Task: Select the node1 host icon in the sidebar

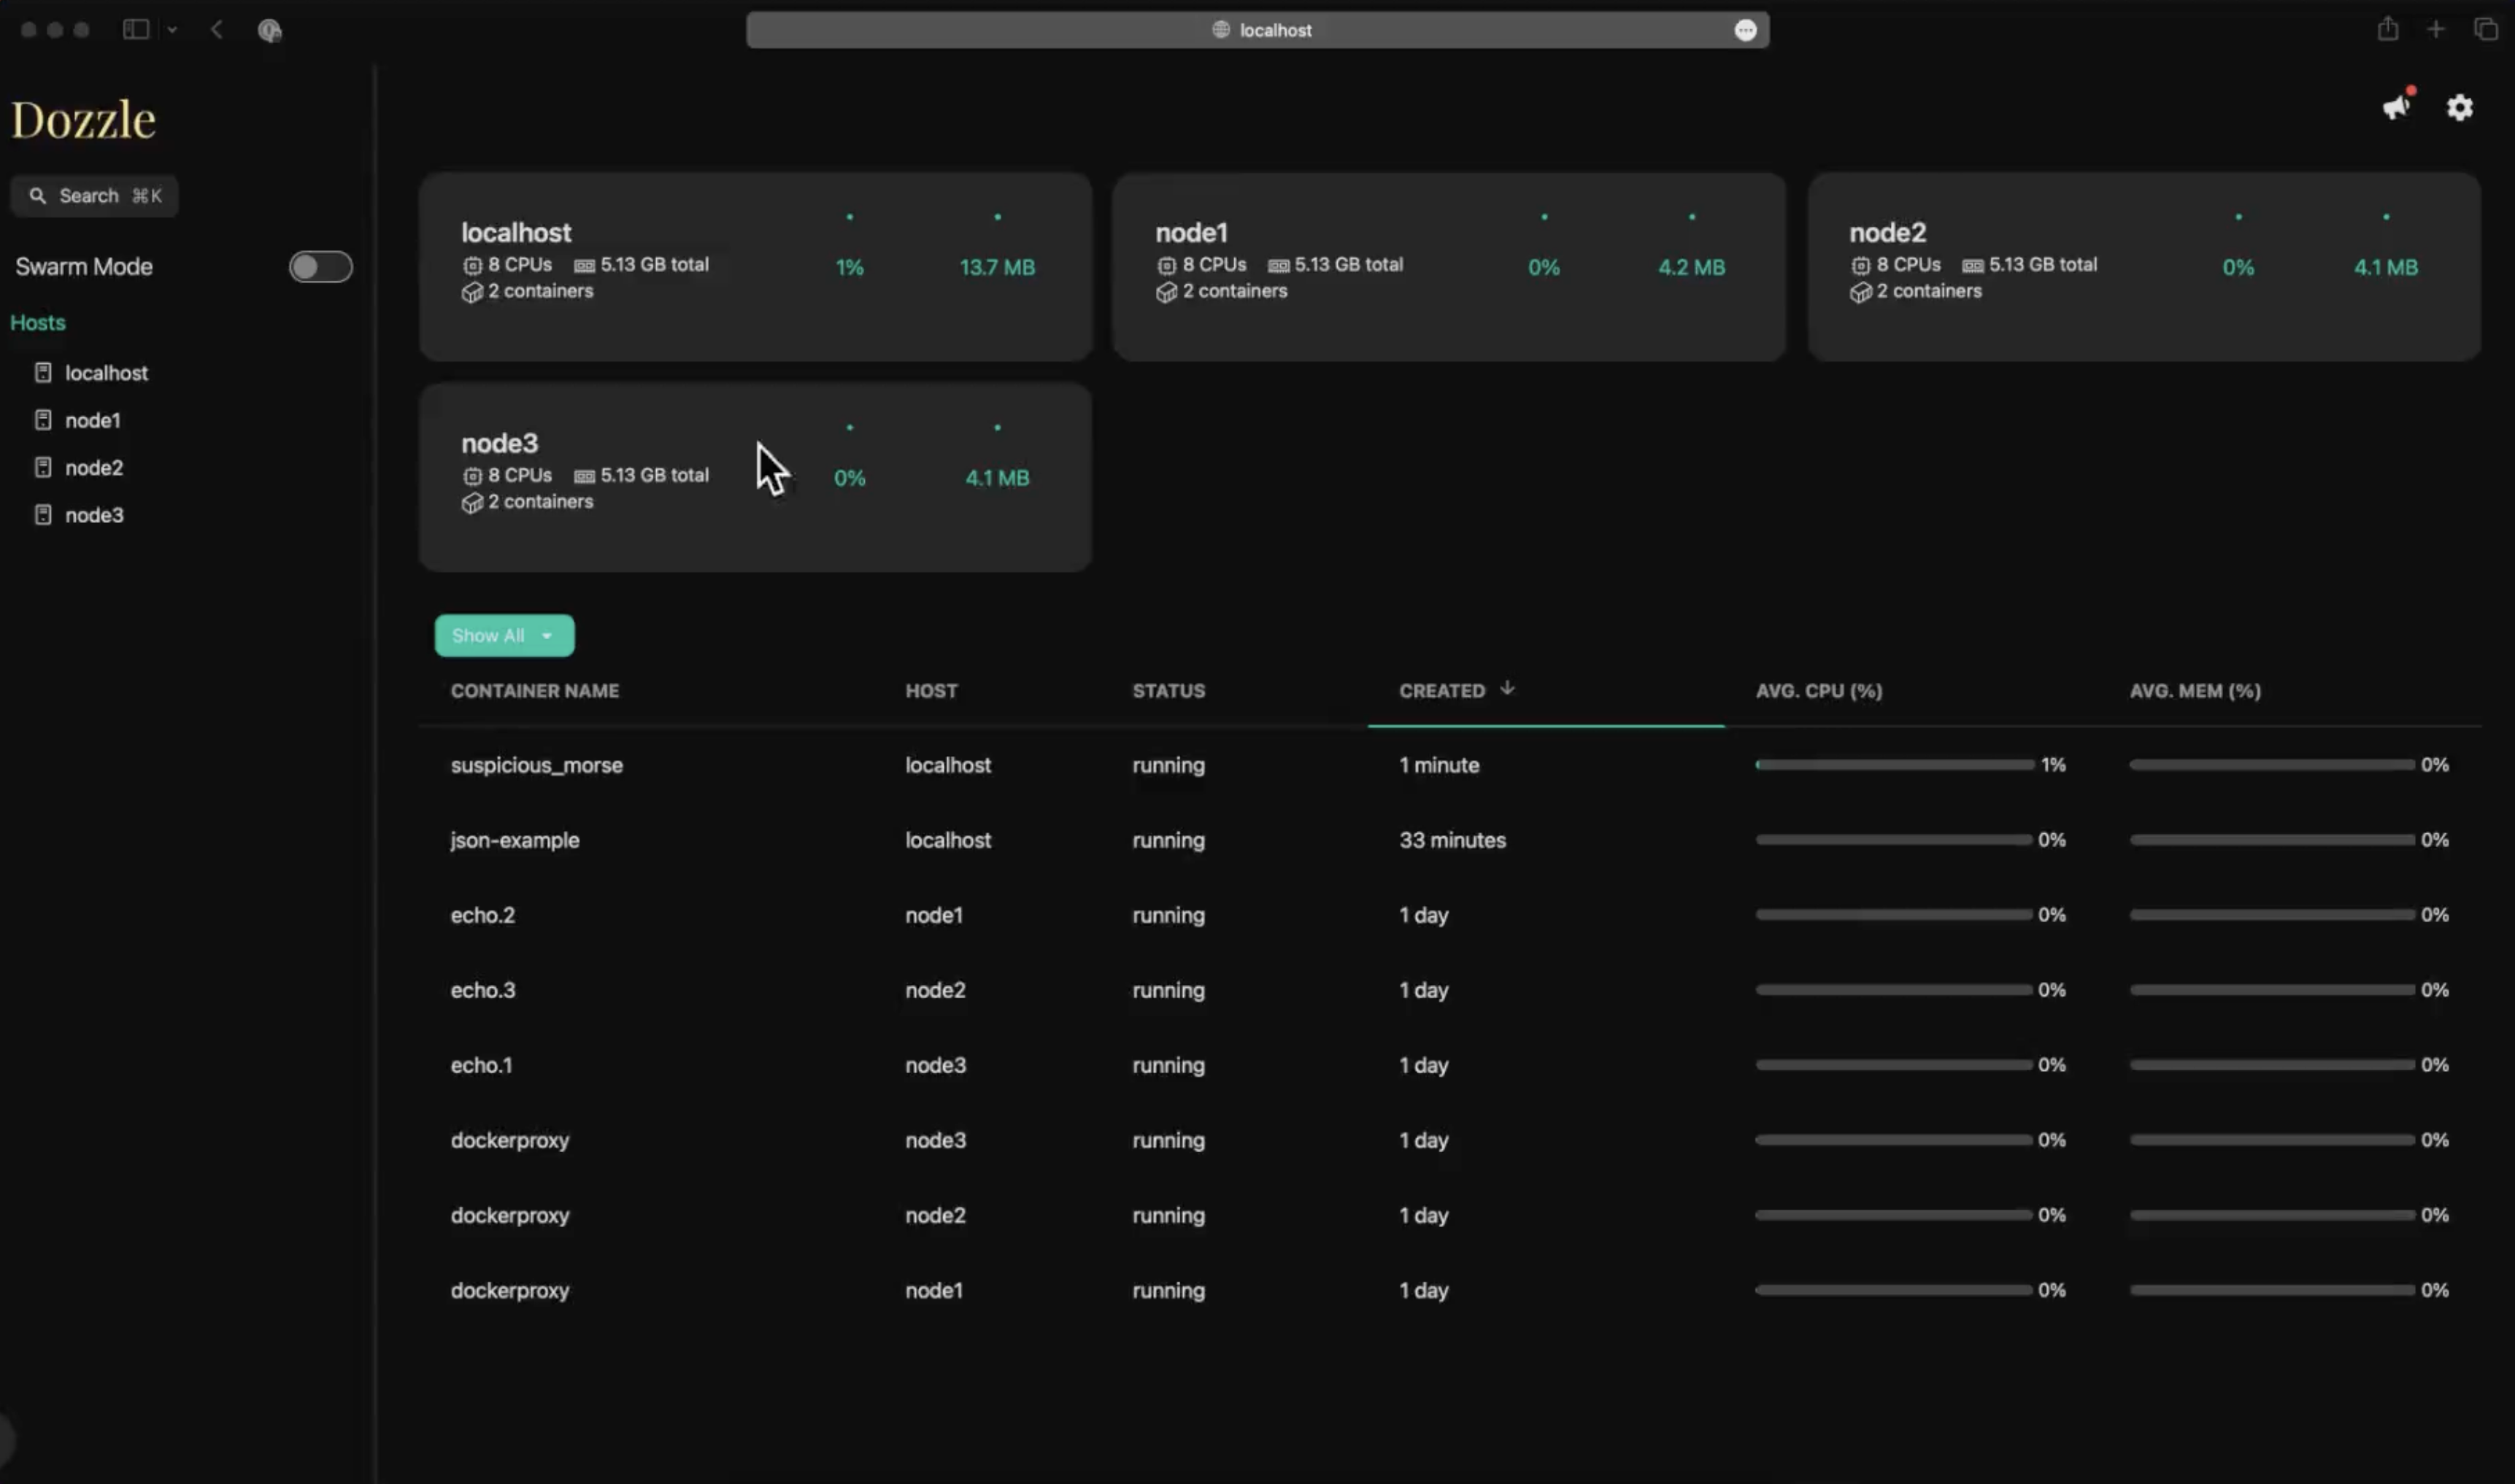Action: tap(42, 420)
